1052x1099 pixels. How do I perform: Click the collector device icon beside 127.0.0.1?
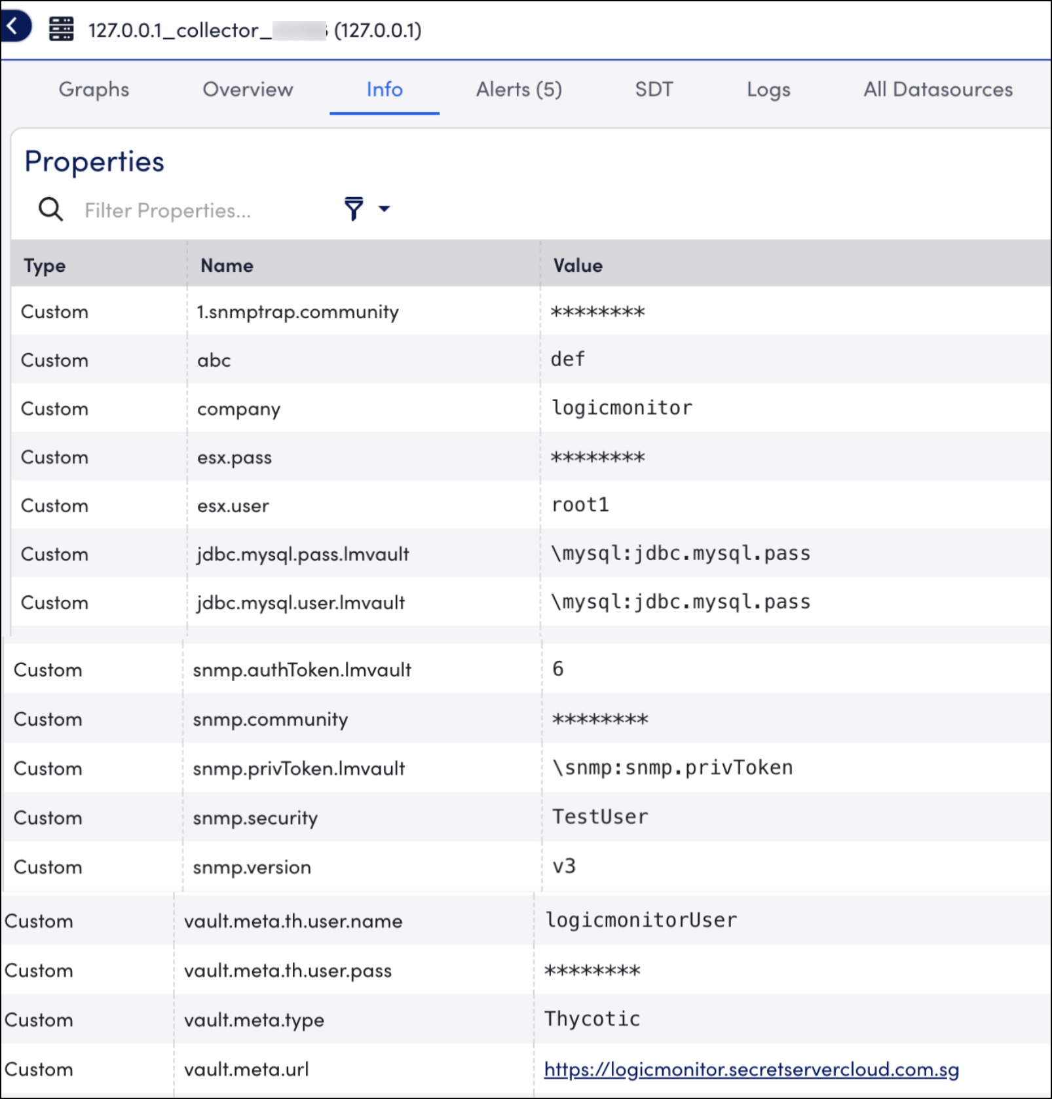click(60, 29)
